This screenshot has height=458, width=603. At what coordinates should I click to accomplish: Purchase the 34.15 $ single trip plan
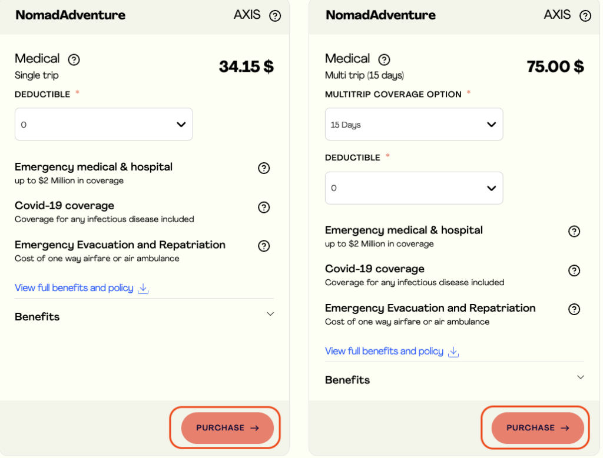pyautogui.click(x=227, y=428)
